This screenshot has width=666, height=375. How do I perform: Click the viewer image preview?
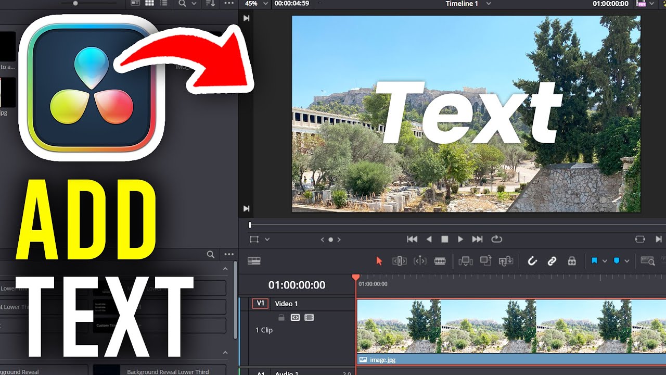(466, 114)
